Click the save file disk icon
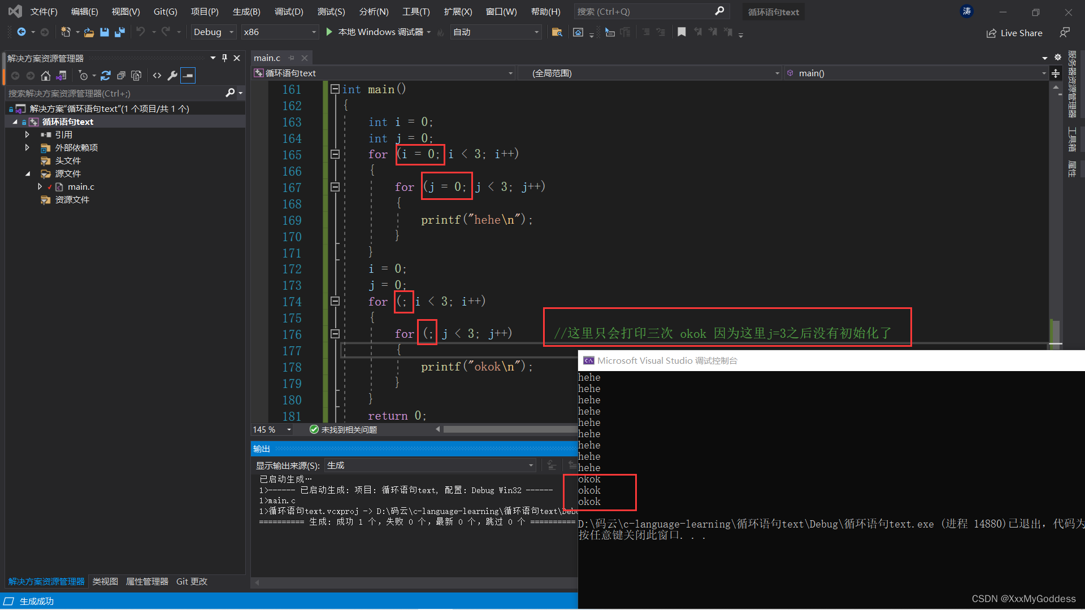The height and width of the screenshot is (610, 1085). (x=104, y=32)
